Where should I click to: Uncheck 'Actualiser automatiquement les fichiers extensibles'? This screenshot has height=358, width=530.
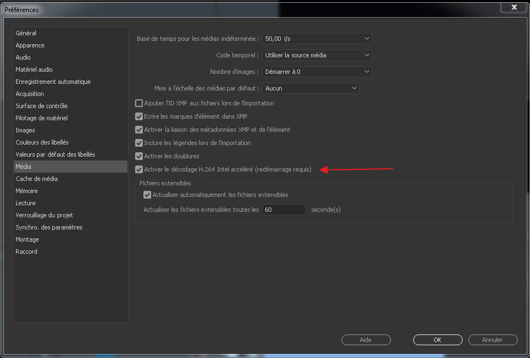(147, 195)
